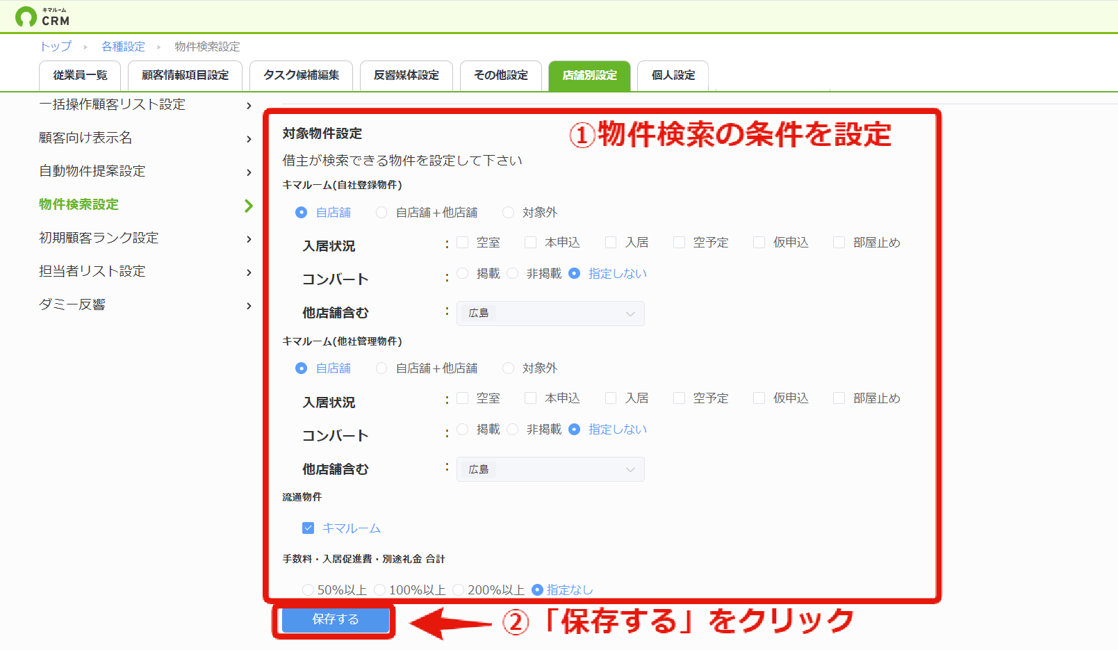Click chevron beside ダミー反響
This screenshot has height=650, width=1118.
coord(249,306)
